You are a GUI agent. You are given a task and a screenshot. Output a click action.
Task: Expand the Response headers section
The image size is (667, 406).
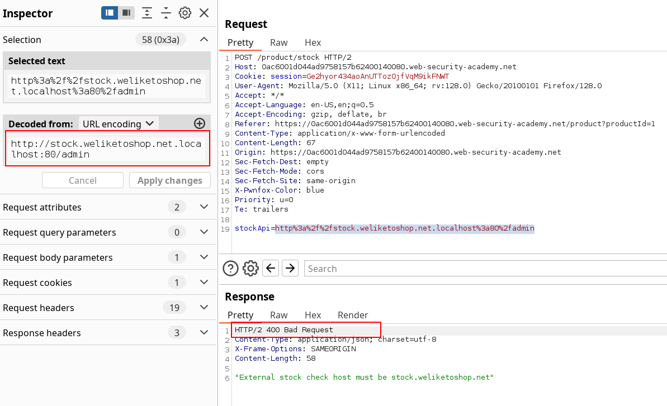click(x=204, y=333)
